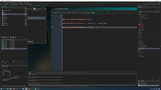
Task: Expand the Sounds resource folder
Action: click(138, 33)
